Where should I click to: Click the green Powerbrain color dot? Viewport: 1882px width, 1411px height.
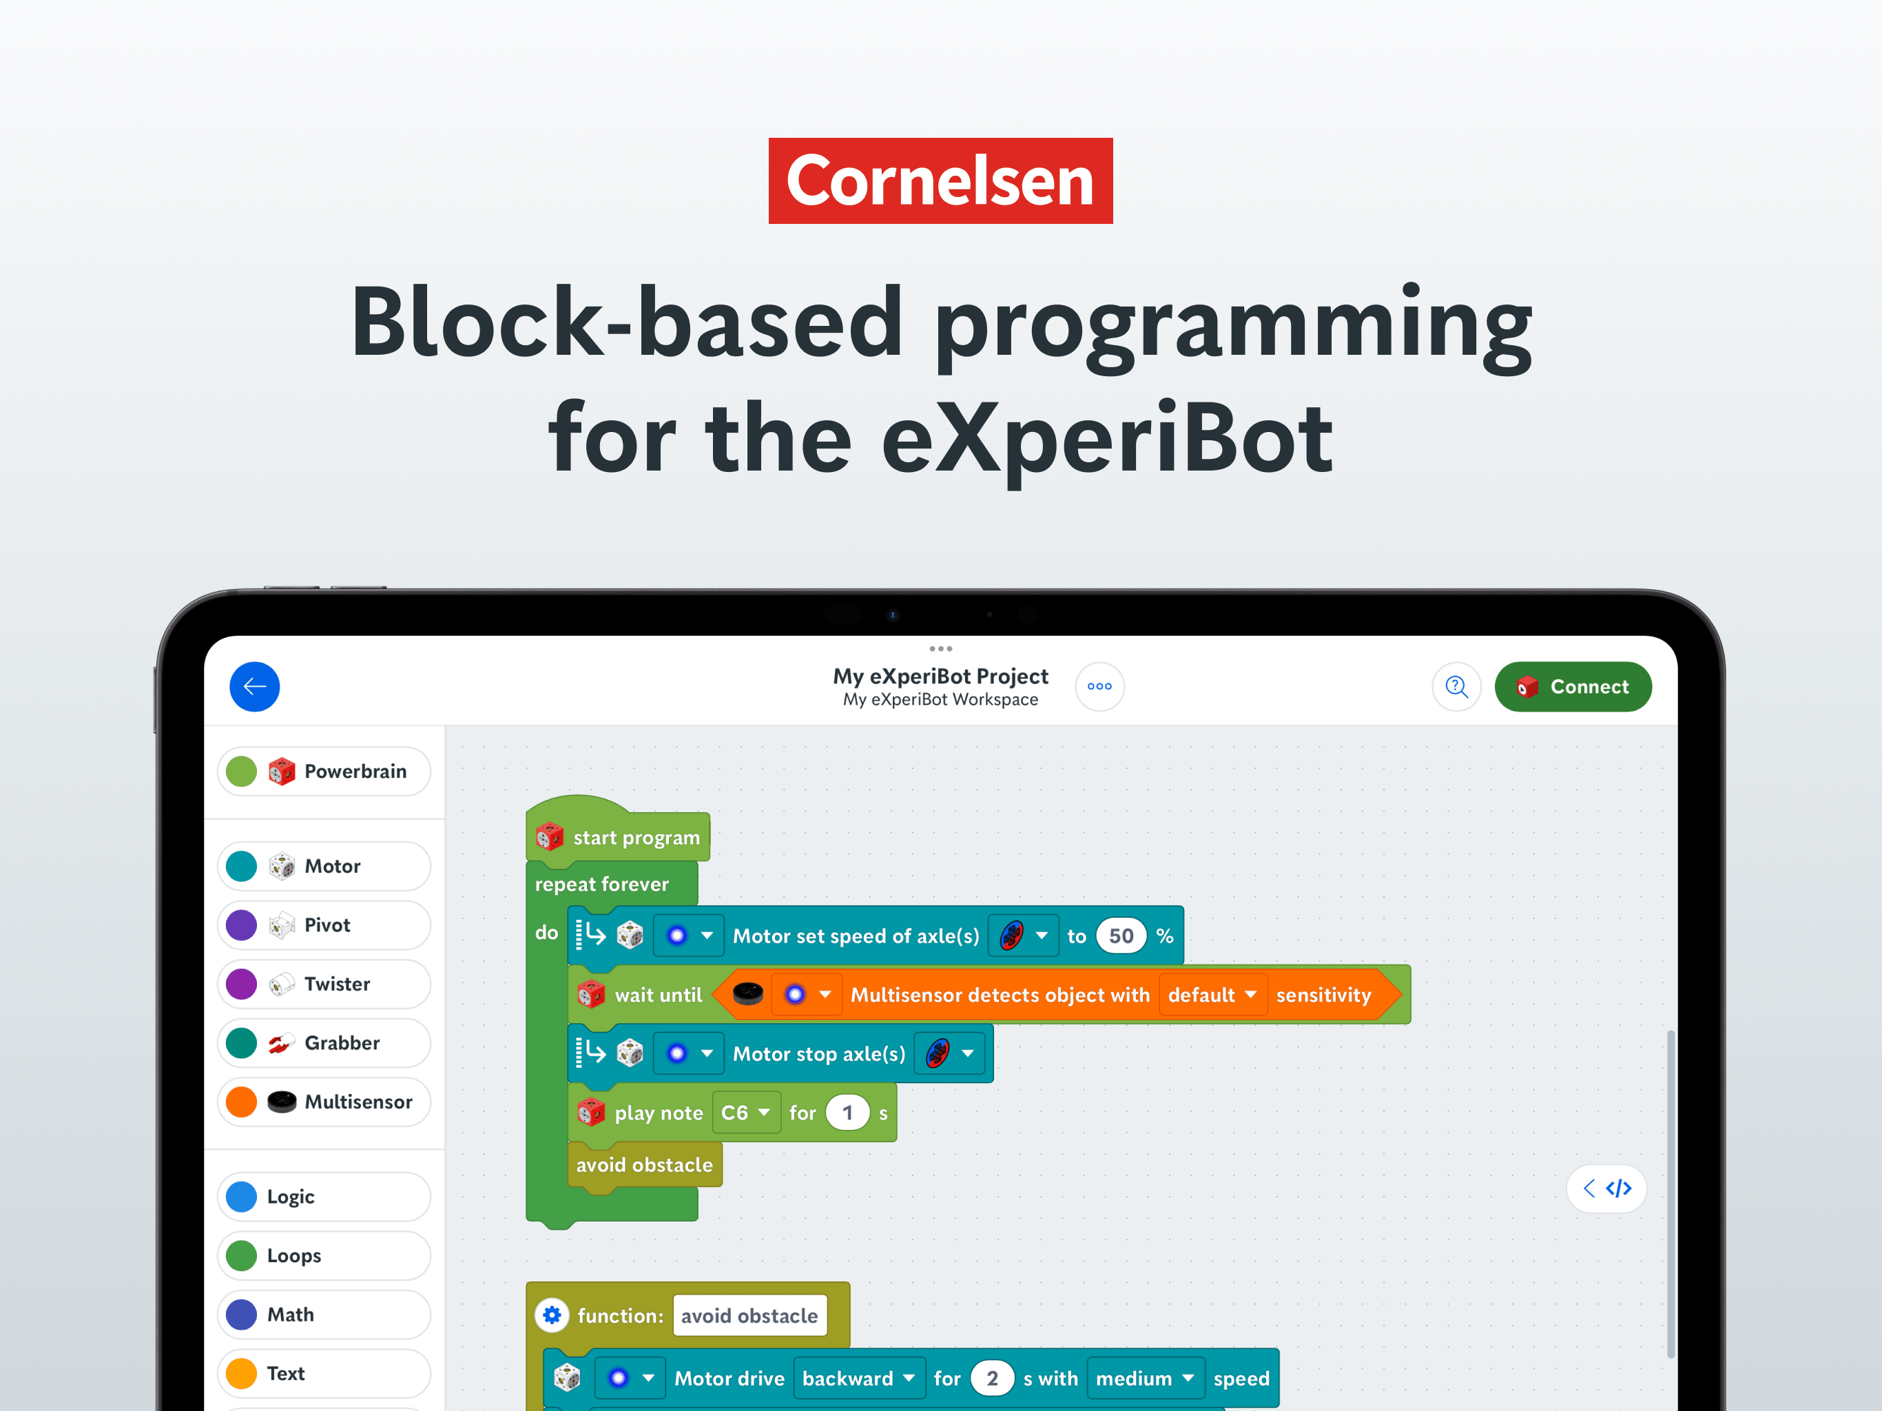tap(242, 771)
